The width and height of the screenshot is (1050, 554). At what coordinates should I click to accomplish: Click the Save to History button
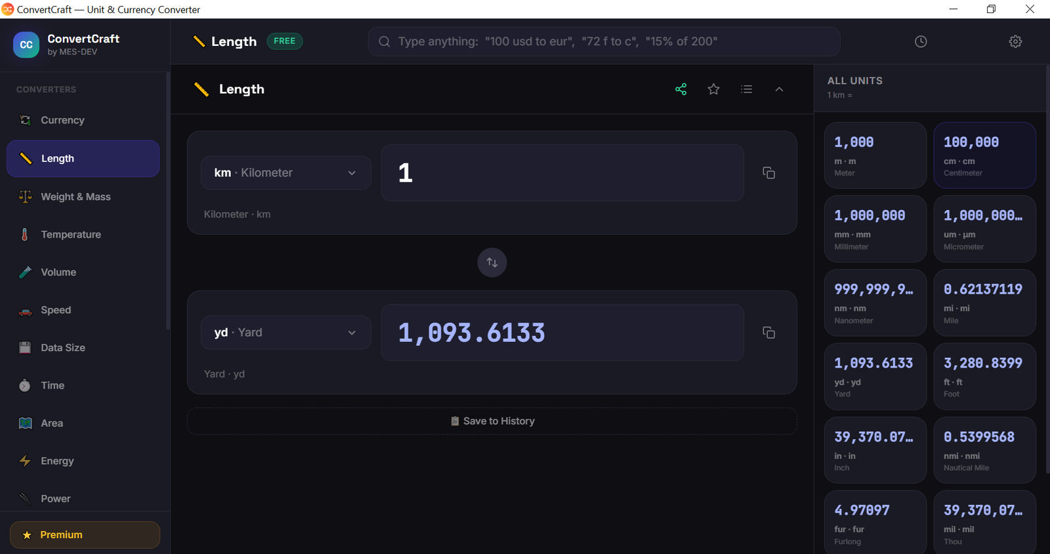coord(492,421)
